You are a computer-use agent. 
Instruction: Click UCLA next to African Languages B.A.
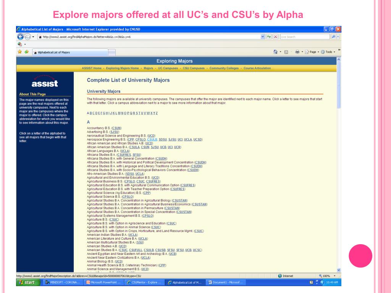click(x=125, y=151)
